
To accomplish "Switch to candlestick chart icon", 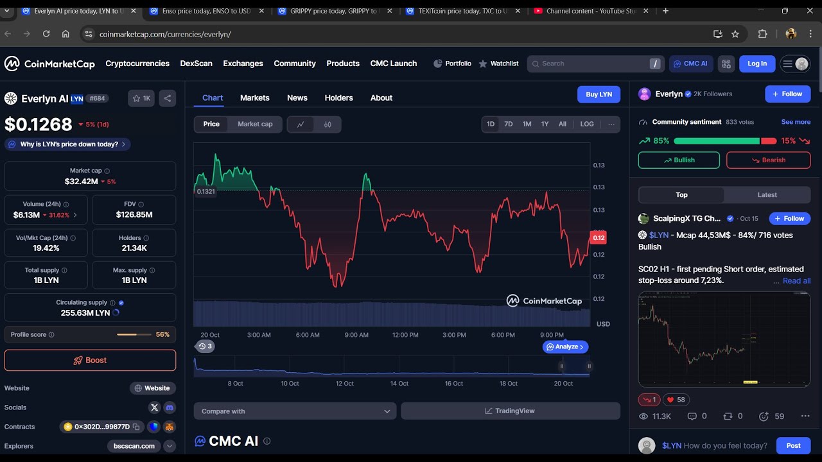I will pyautogui.click(x=328, y=124).
